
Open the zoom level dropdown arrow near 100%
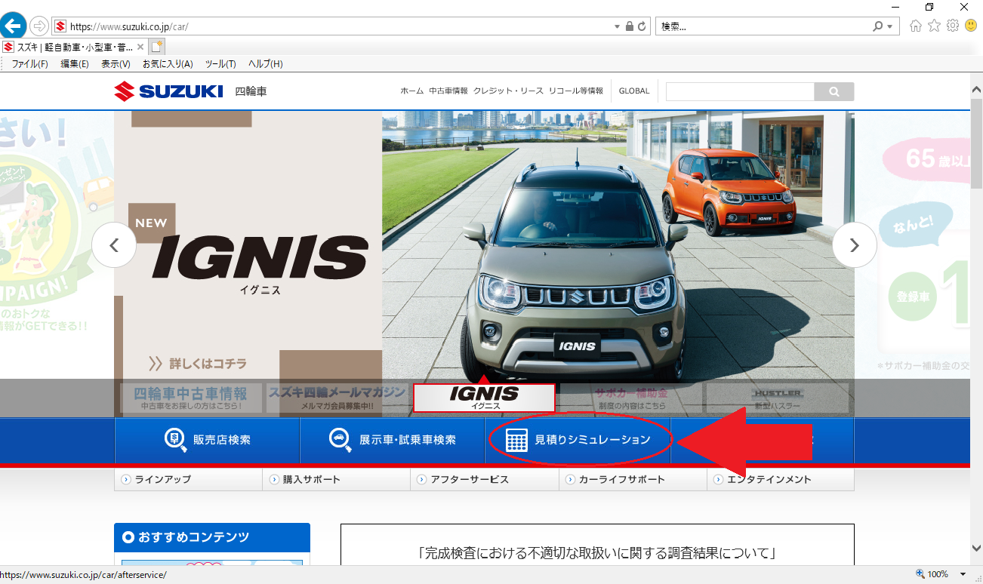click(x=963, y=575)
